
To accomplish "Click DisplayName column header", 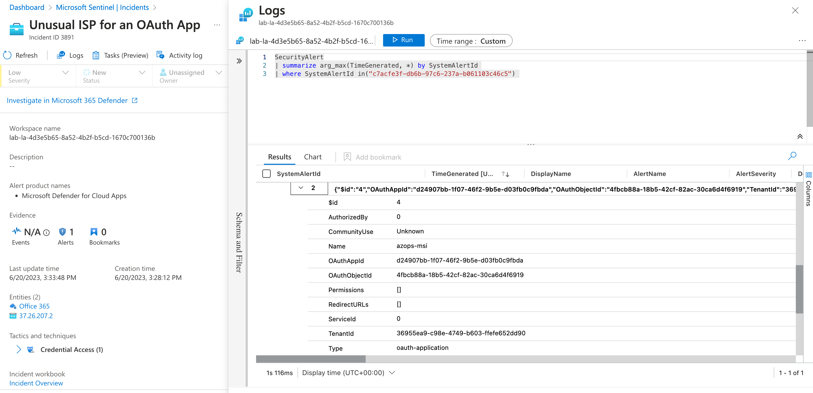I will 551,174.
